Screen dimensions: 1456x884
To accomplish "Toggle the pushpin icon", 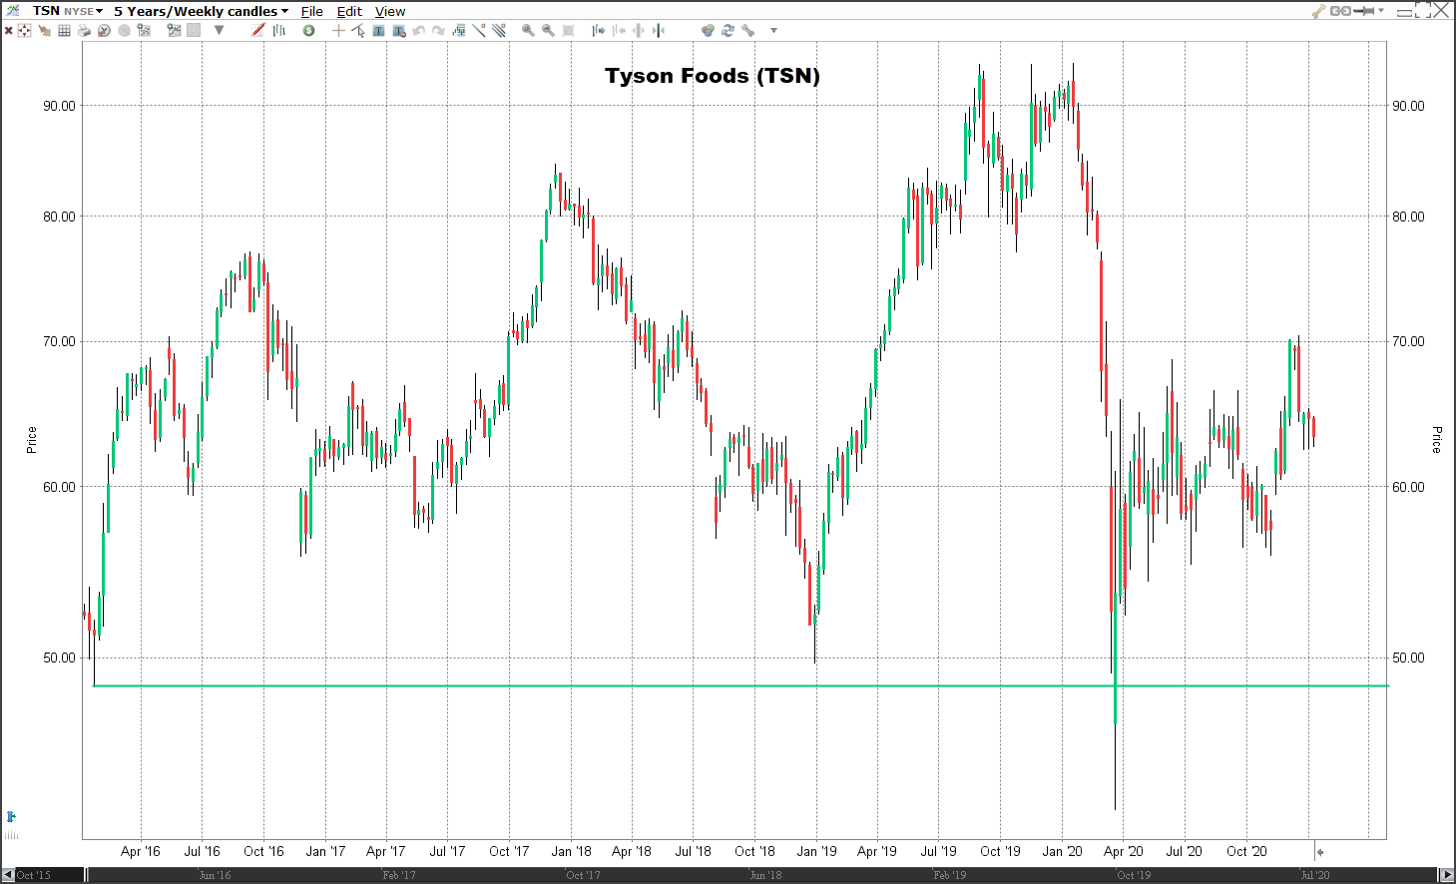I will coord(1363,11).
